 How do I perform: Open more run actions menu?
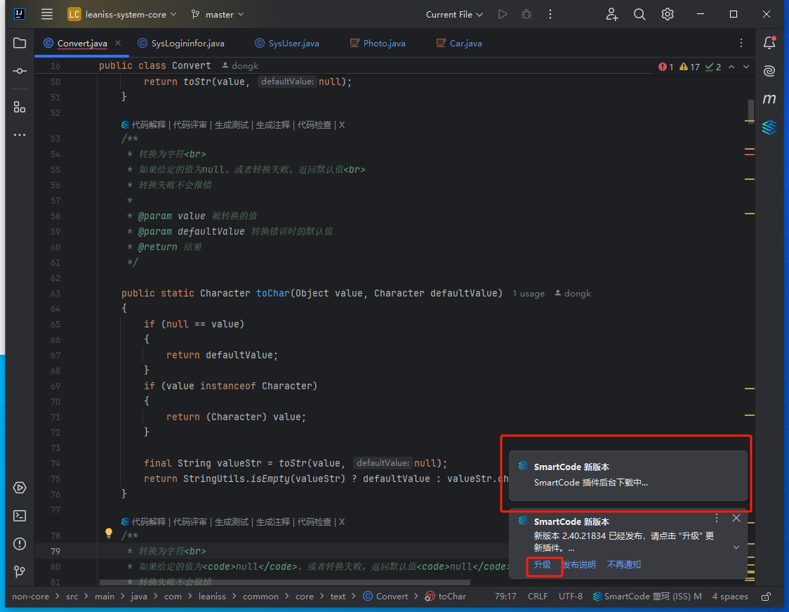[x=550, y=14]
